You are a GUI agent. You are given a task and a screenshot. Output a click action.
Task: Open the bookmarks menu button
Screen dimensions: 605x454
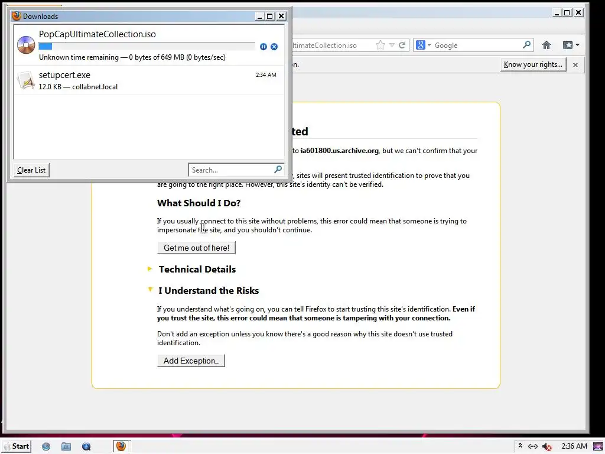click(x=571, y=45)
